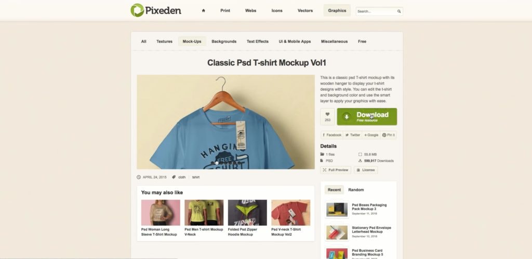This screenshot has width=532, height=259.
Task: Click the Search input field
Action: click(376, 11)
